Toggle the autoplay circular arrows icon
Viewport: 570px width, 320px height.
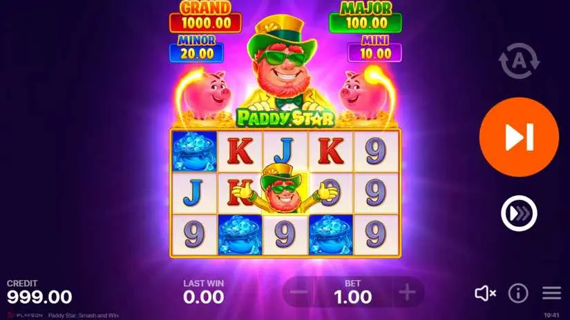tap(519, 61)
